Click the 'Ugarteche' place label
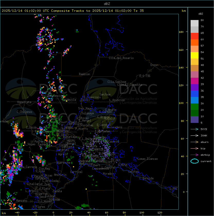The width and height of the screenshot is (214, 216). point(64,163)
